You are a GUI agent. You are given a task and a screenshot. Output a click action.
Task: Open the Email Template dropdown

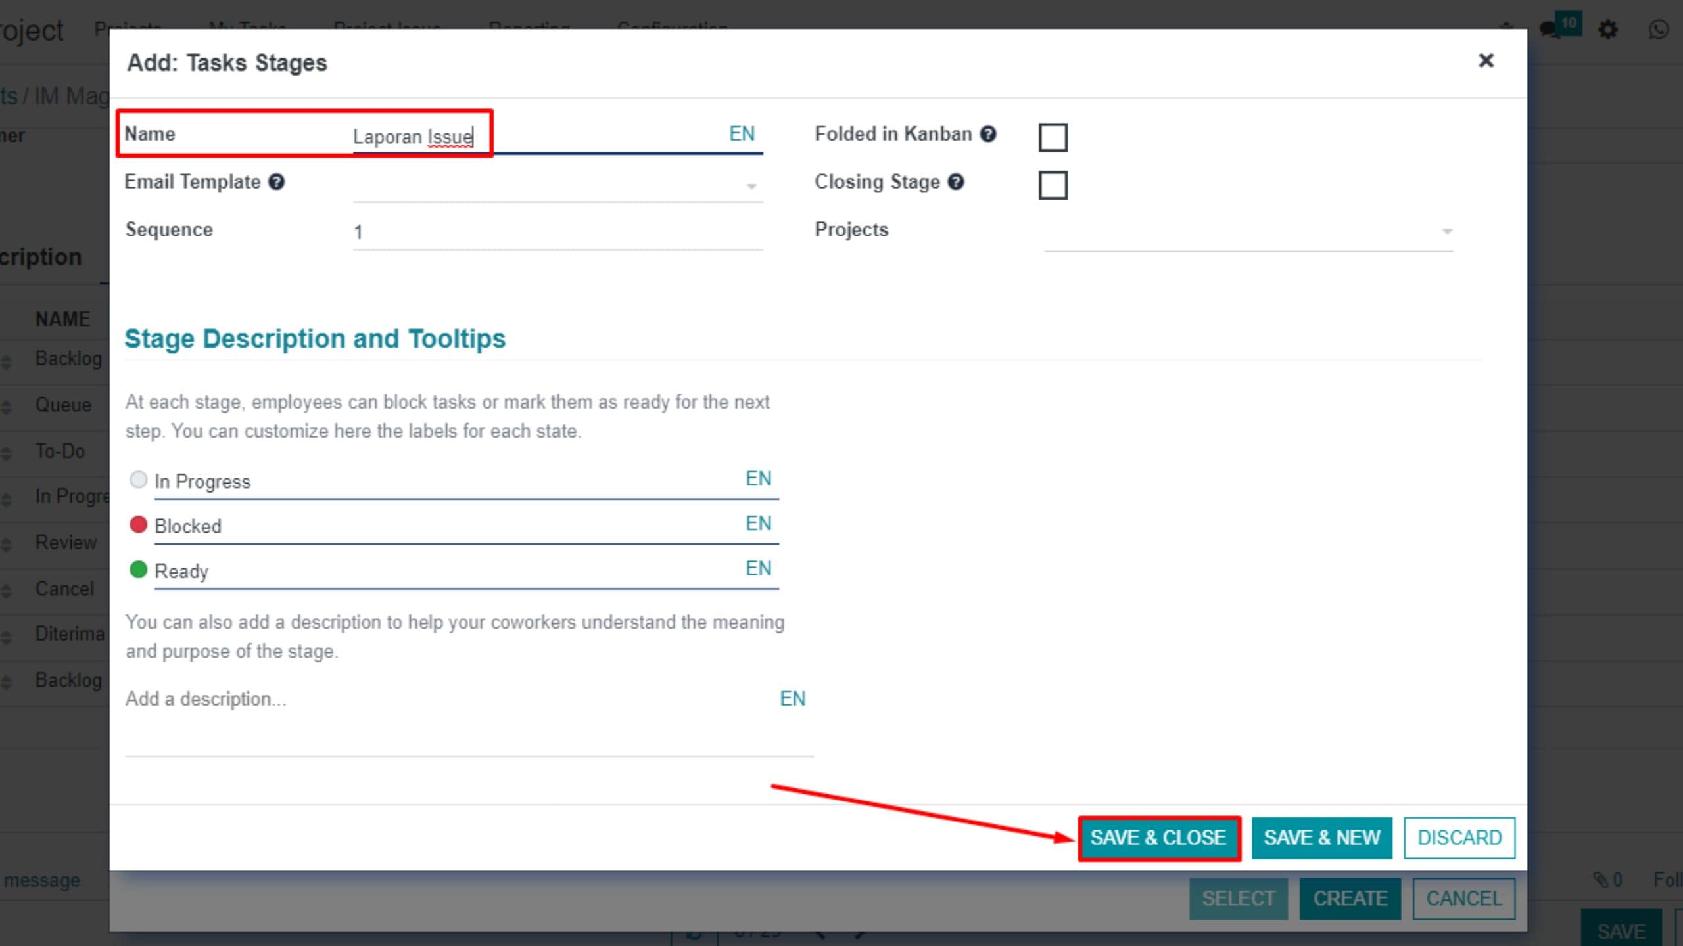pos(751,186)
